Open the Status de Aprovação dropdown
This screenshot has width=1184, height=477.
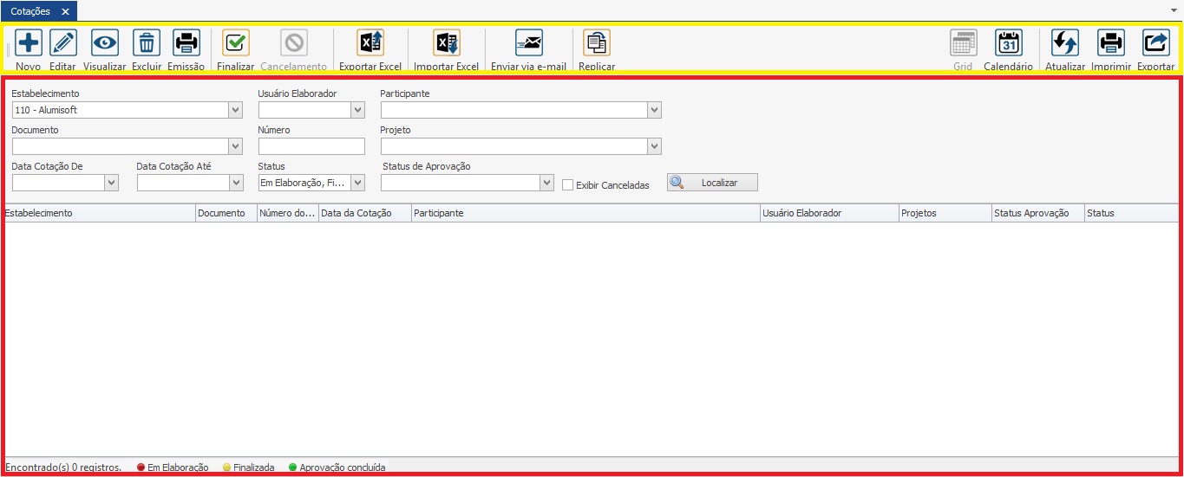pos(546,183)
